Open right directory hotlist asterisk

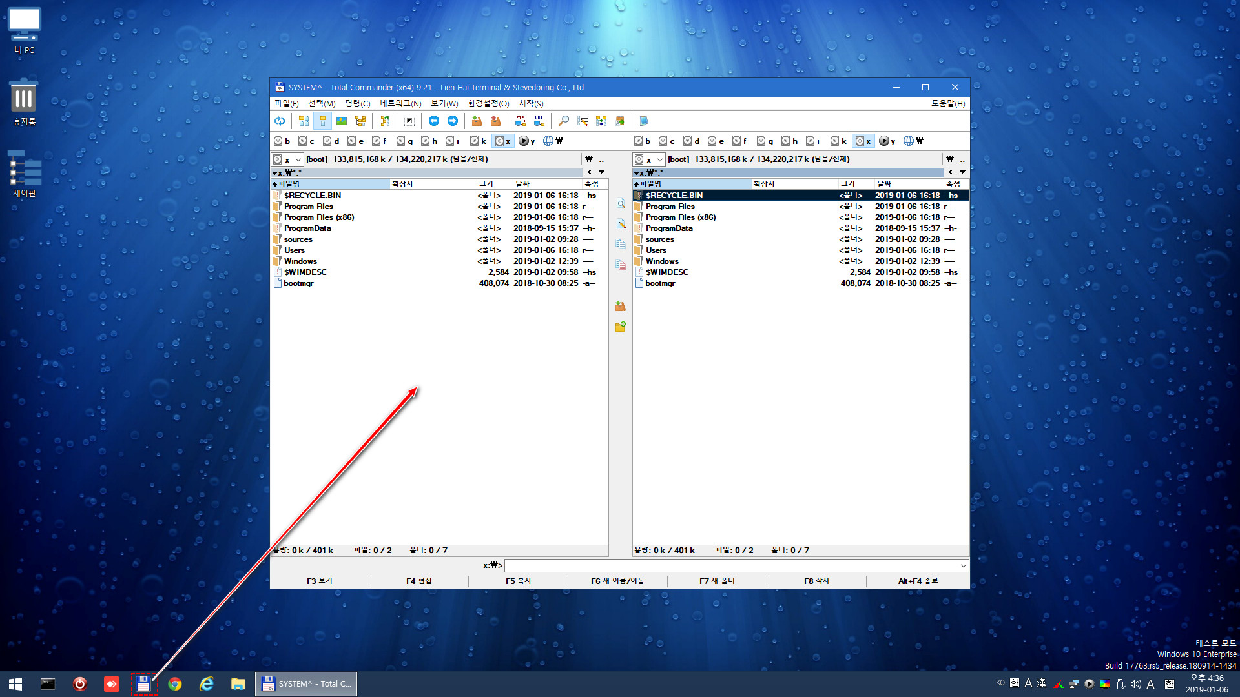pyautogui.click(x=950, y=172)
